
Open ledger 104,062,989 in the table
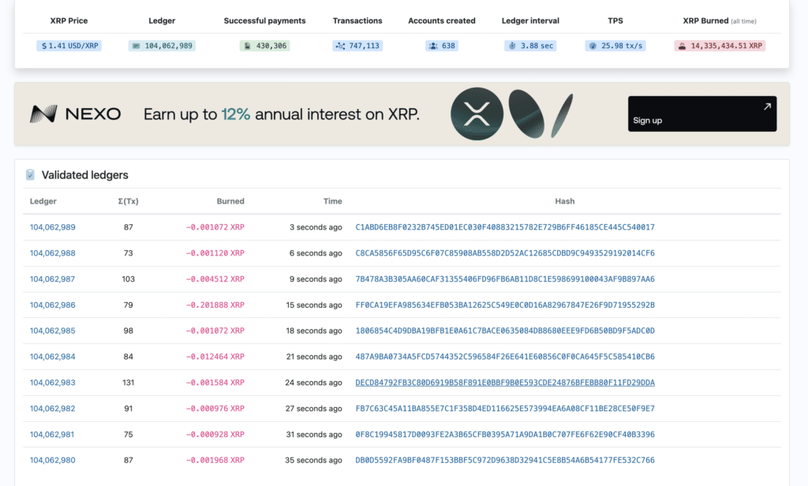click(x=53, y=227)
